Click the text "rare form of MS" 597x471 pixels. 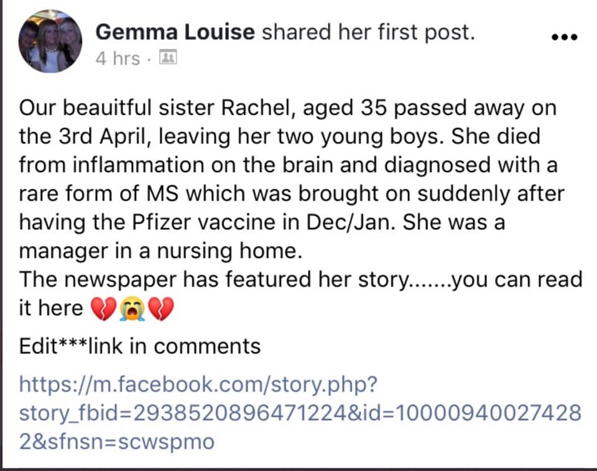pyautogui.click(x=99, y=194)
